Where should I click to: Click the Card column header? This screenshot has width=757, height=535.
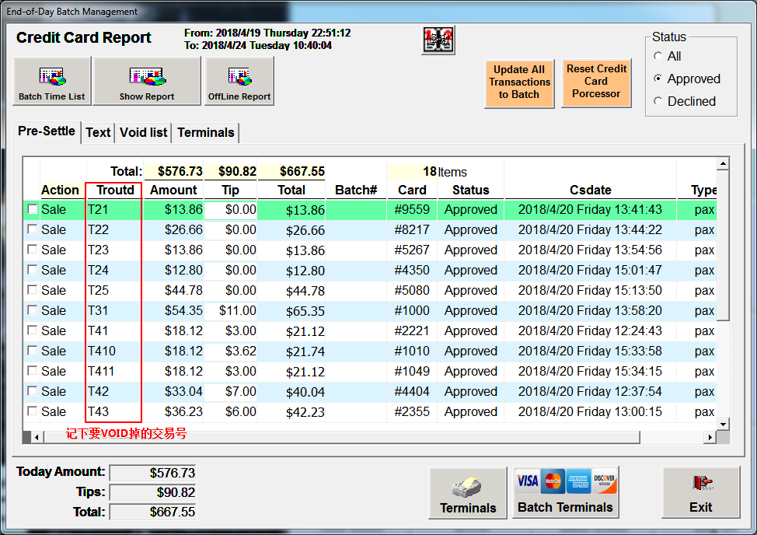[412, 190]
